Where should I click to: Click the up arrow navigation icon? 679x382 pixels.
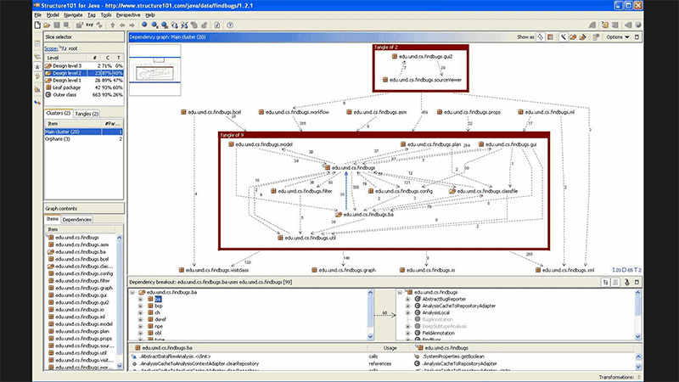tap(113, 25)
